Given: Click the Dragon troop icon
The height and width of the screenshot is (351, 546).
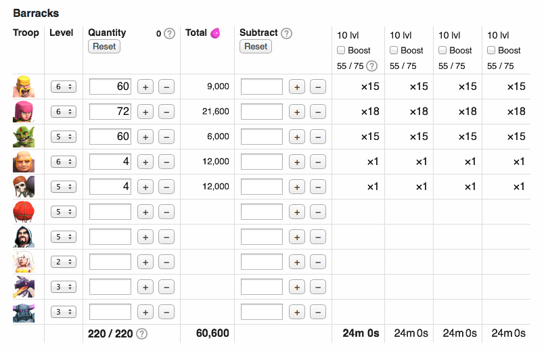Looking at the screenshot, I should coord(24,287).
